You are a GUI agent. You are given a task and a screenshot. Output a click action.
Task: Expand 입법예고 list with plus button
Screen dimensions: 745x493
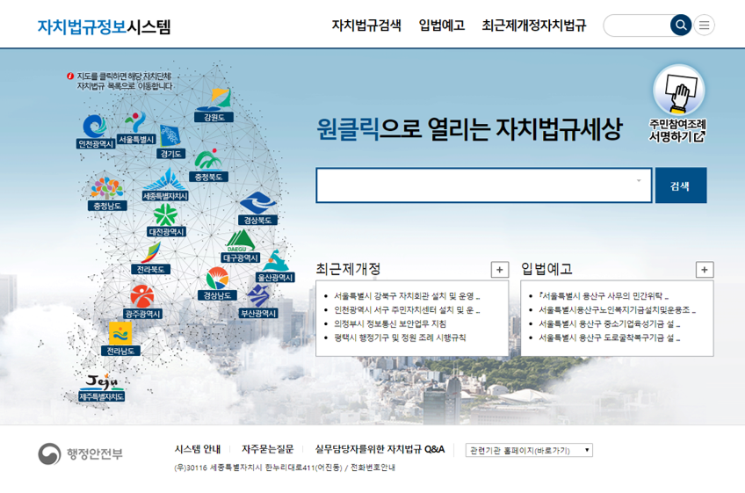pos(704,270)
